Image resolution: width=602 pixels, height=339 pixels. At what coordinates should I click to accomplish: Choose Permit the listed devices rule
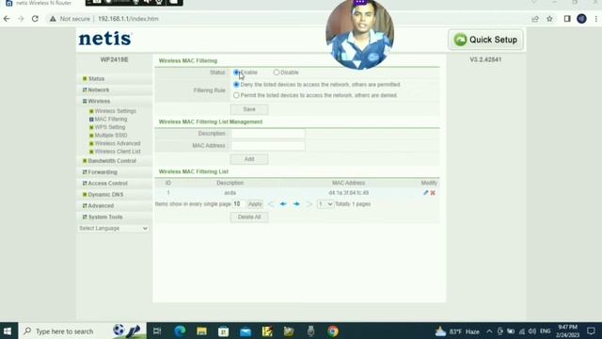pos(236,95)
